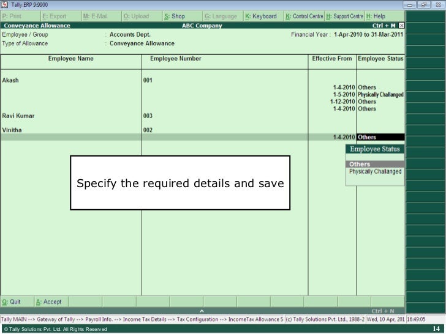
Task: Click the M: E-Mail button
Action: (x=101, y=17)
